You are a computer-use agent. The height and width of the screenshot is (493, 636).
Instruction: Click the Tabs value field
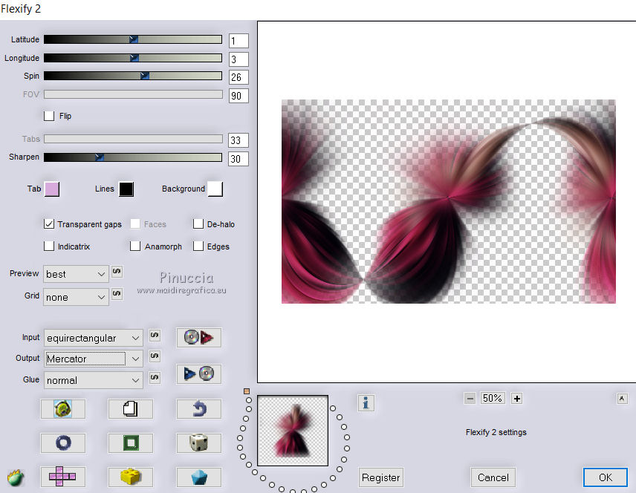[x=238, y=140]
